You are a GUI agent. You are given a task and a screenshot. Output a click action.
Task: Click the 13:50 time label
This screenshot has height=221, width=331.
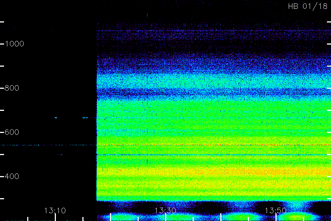[276, 211]
